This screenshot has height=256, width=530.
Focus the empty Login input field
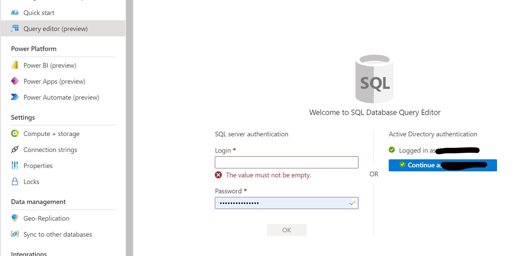click(x=286, y=162)
